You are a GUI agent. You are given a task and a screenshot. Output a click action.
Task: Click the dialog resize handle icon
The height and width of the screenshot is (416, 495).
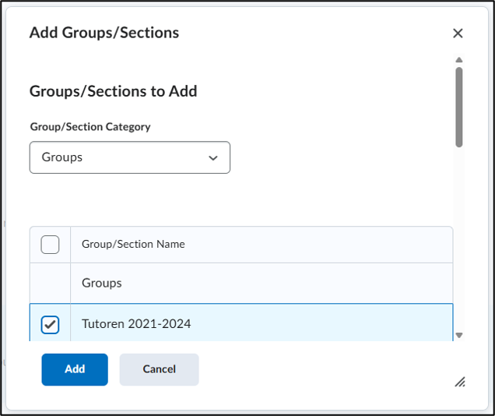coord(460,381)
